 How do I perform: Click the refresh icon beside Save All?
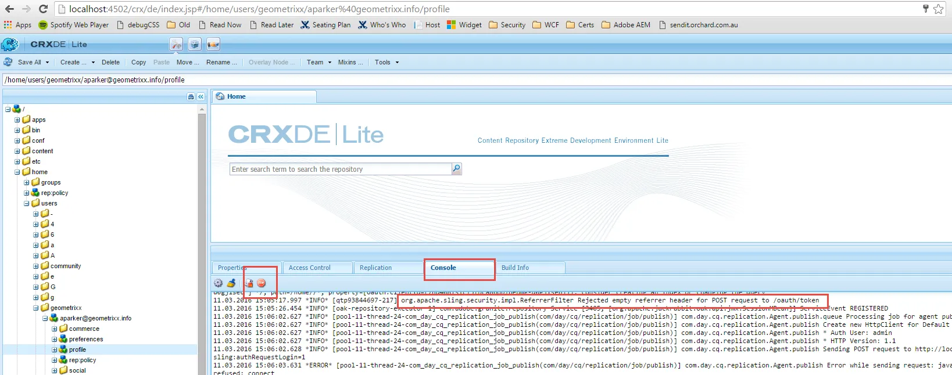[8, 62]
